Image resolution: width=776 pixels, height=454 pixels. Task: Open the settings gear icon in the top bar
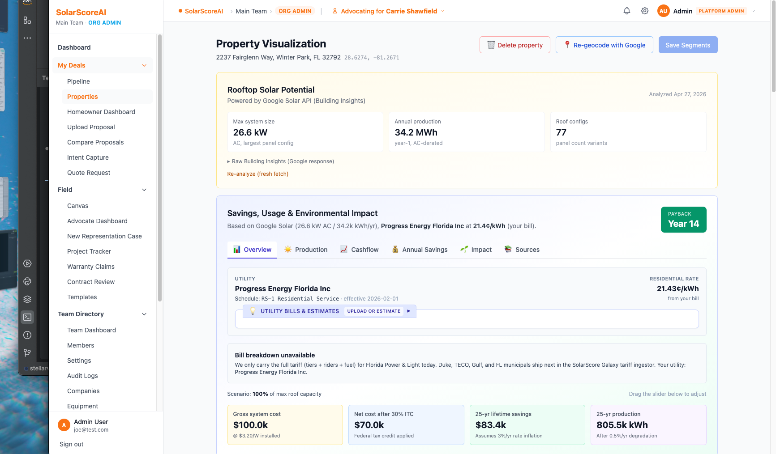(x=644, y=11)
